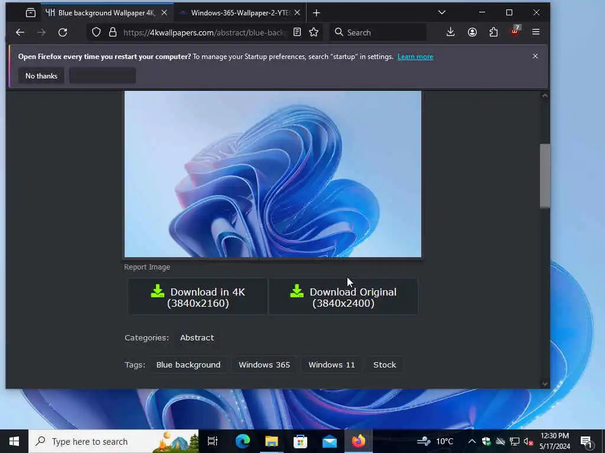Focus the address bar URL field
Screen dimensions: 605x453
coord(205,32)
